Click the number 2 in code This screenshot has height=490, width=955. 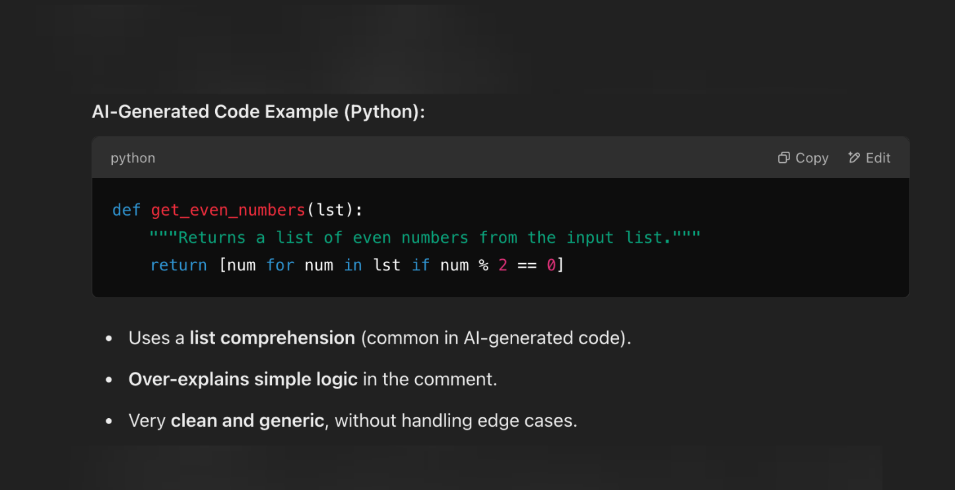click(x=503, y=265)
